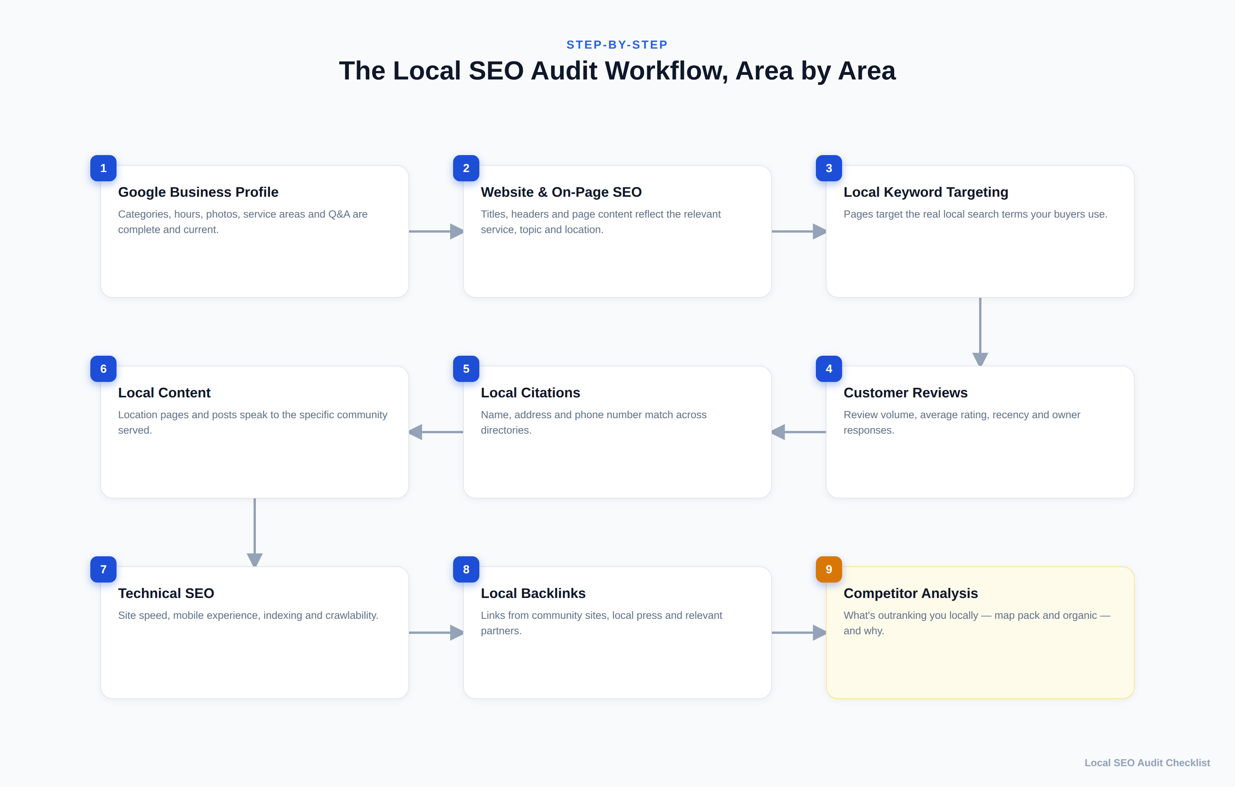Select the 'Google Business Profile' card title
This screenshot has height=787, width=1235.
tap(198, 192)
